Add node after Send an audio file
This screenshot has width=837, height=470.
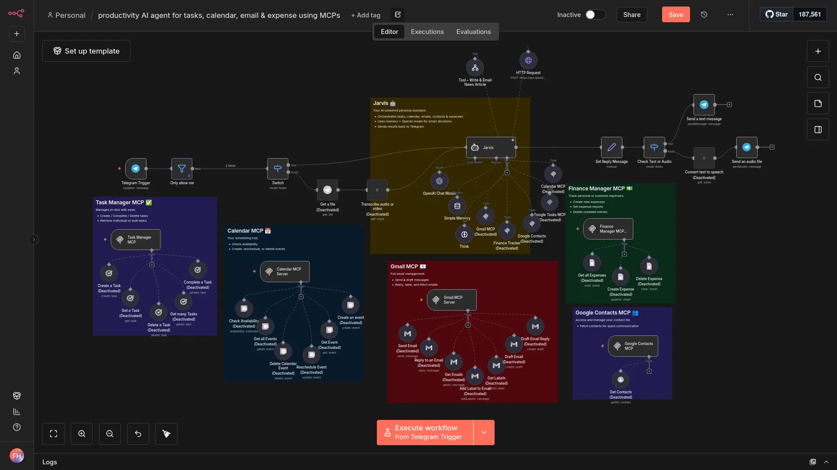pos(772,147)
